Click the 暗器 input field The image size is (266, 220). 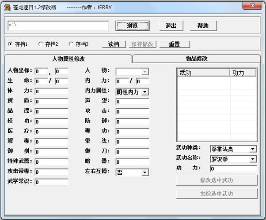[132, 162]
